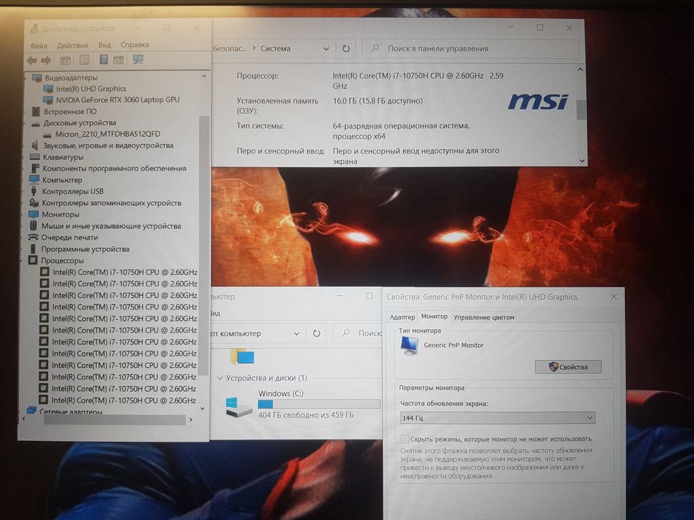This screenshot has height=520, width=694.
Task: Select the NVIDIA GeForce RTX 3060 Laptop GPU device
Action: point(117,100)
